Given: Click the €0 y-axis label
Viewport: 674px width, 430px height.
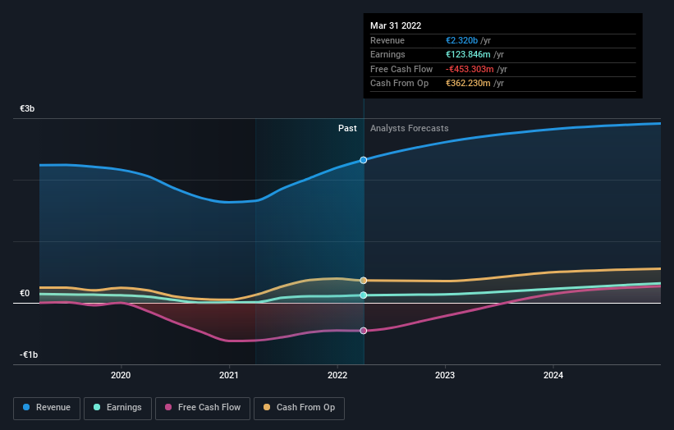Looking at the screenshot, I should click(x=25, y=294).
